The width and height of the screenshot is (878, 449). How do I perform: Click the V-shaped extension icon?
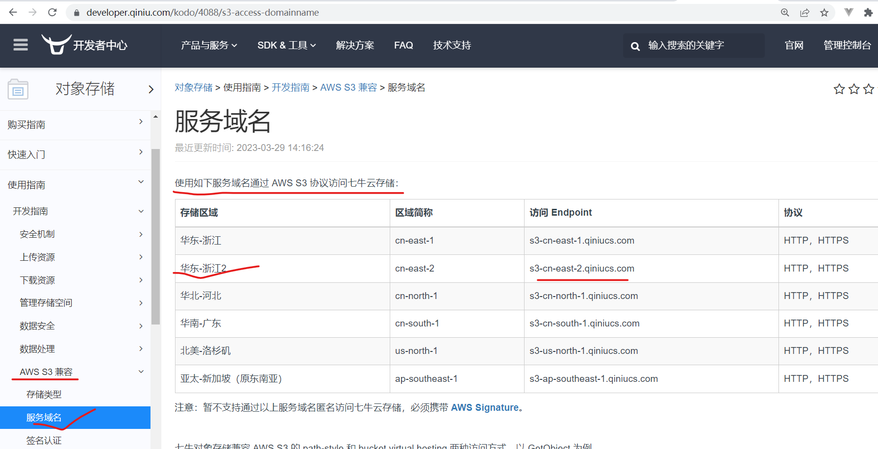[849, 12]
